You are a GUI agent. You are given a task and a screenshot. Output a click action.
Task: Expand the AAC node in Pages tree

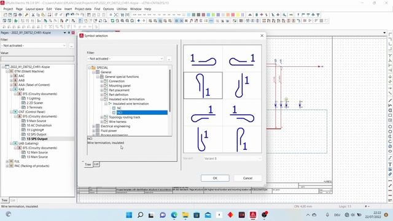click(11, 76)
